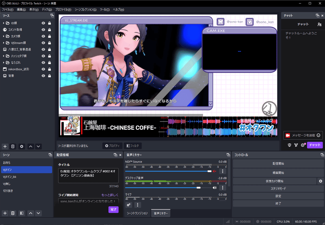Mute the desktop audio speaker icon

[x=214, y=188]
